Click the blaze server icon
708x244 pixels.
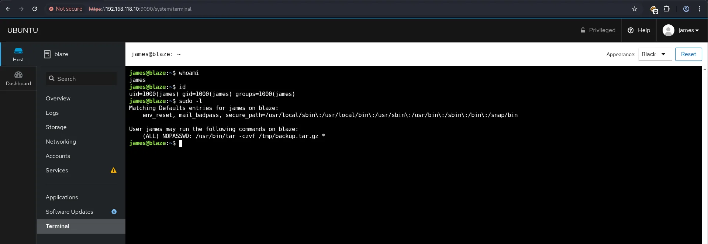[47, 54]
